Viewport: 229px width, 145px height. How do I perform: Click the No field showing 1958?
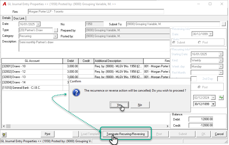click(94, 24)
